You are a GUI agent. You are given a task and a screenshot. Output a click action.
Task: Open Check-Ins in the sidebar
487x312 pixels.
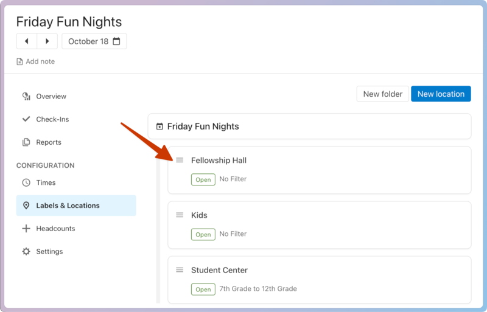[x=52, y=119]
